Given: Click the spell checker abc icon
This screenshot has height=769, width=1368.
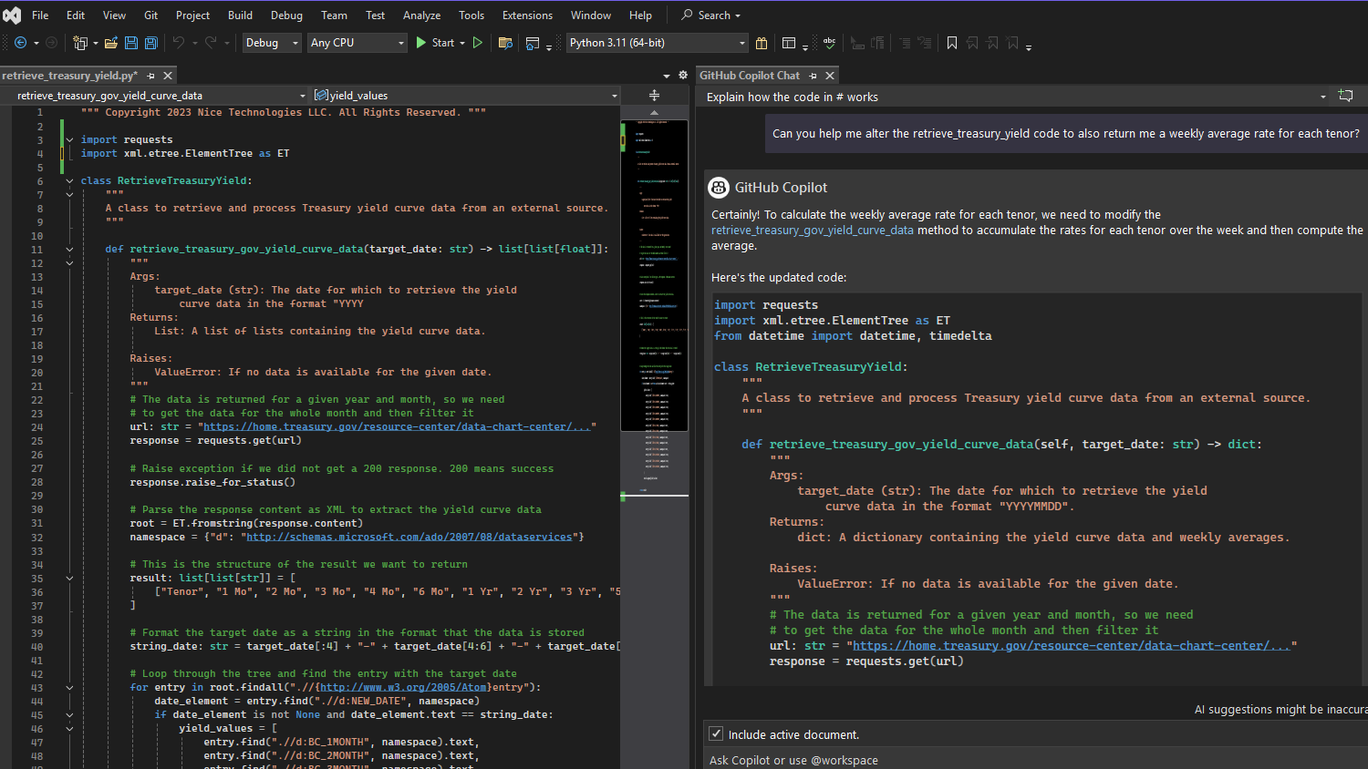Looking at the screenshot, I should (x=829, y=43).
